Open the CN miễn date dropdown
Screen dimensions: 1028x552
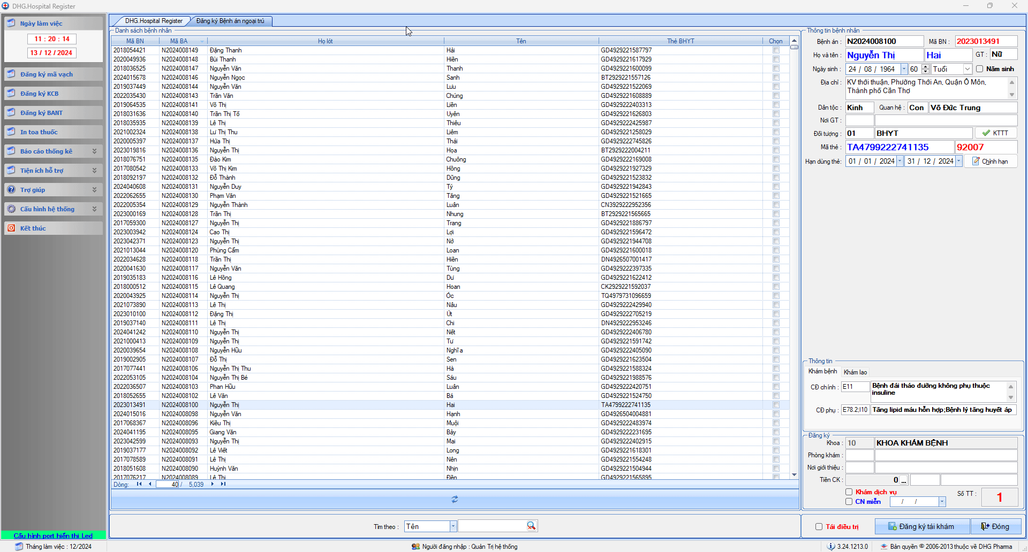[x=942, y=502]
